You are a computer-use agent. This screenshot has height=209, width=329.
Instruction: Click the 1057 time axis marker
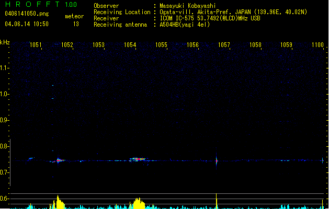click(x=224, y=45)
